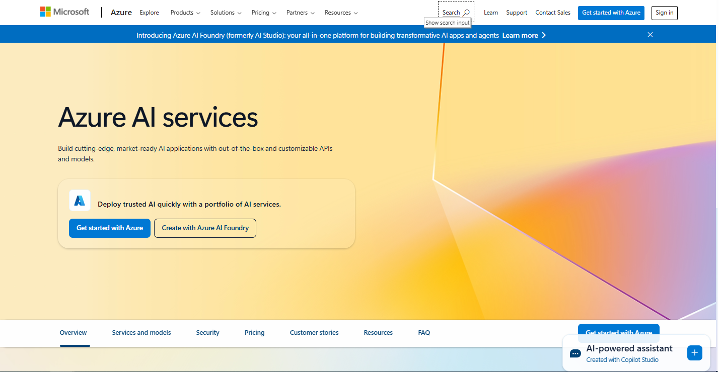Expand the assistant with the plus button

(694, 353)
